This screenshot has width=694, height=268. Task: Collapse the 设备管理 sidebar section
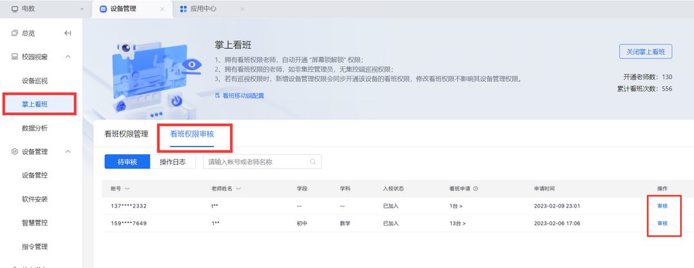click(68, 152)
